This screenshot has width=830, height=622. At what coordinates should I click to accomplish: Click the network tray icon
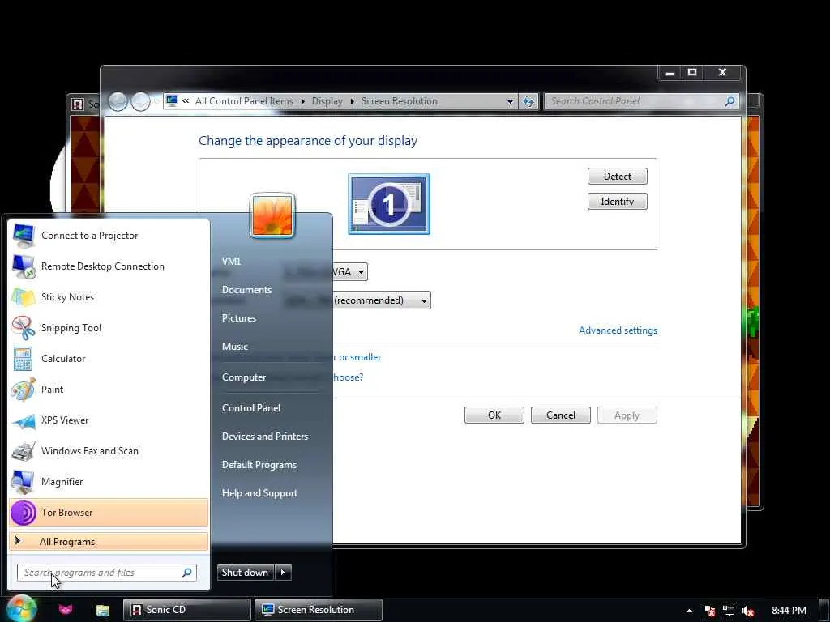pos(729,611)
